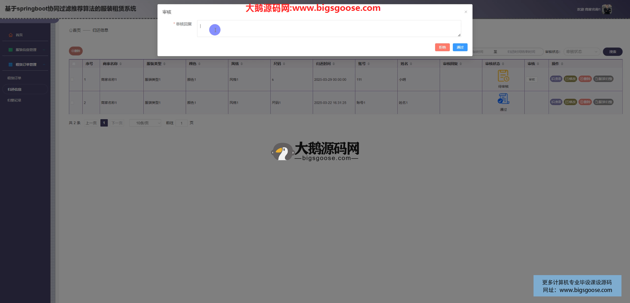Check the checkbox for row 2
This screenshot has width=630, height=303.
[x=72, y=103]
